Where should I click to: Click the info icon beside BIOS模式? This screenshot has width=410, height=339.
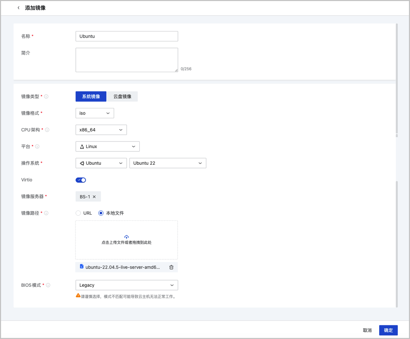48,285
